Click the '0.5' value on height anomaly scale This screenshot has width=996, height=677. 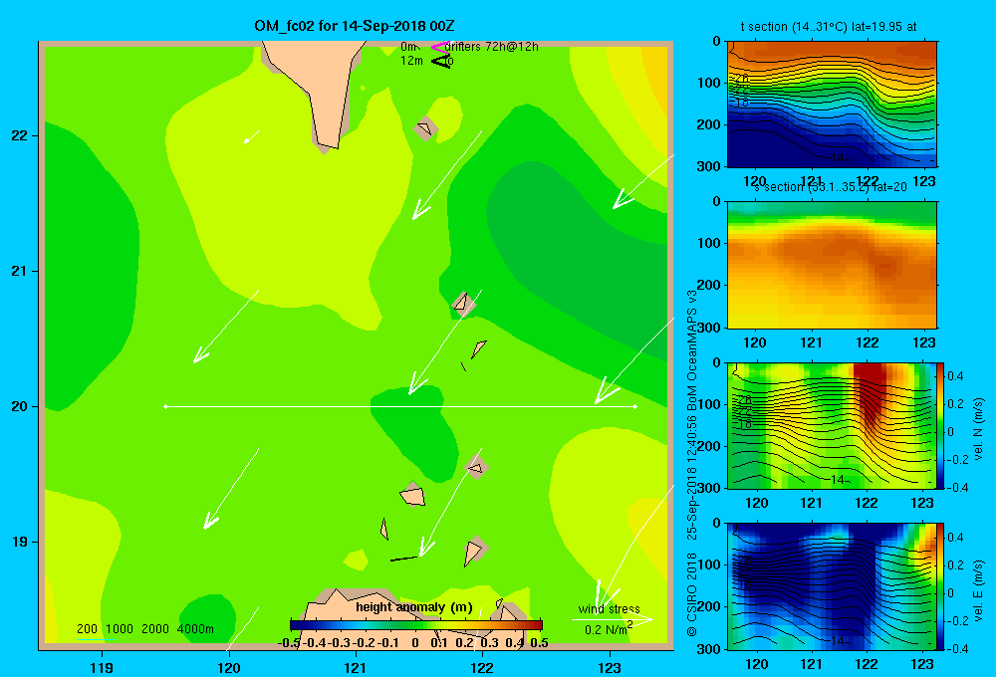[x=539, y=643]
